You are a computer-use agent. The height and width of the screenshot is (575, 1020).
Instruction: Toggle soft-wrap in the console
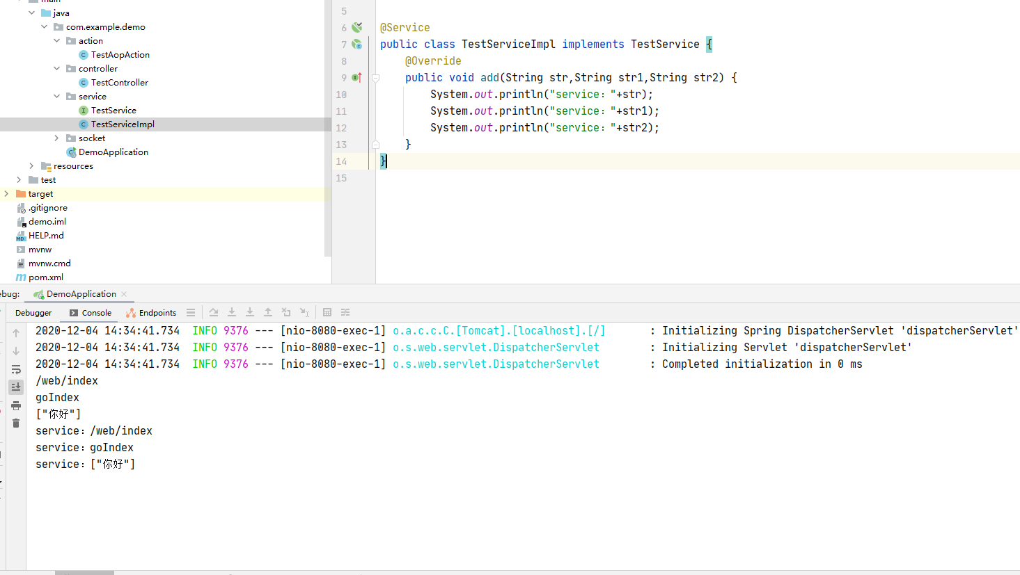(x=16, y=369)
